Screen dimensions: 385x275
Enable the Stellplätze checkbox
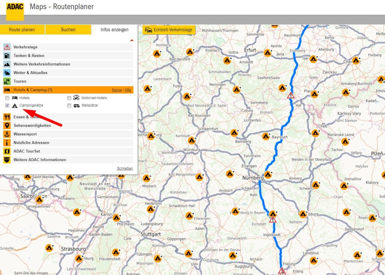(x=69, y=106)
